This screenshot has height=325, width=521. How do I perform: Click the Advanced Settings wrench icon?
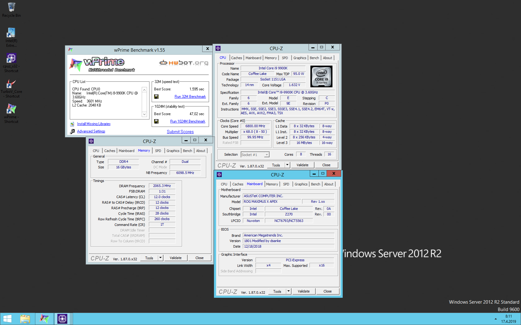[72, 131]
